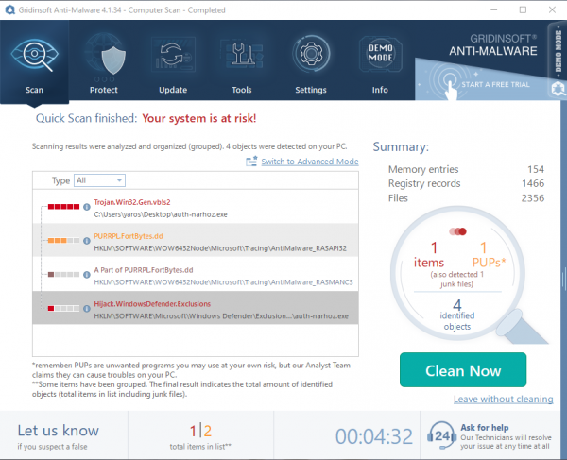Click the mascot icon below the Demo Mode ribbon
Screen dimensions: 567x460
[x=559, y=89]
